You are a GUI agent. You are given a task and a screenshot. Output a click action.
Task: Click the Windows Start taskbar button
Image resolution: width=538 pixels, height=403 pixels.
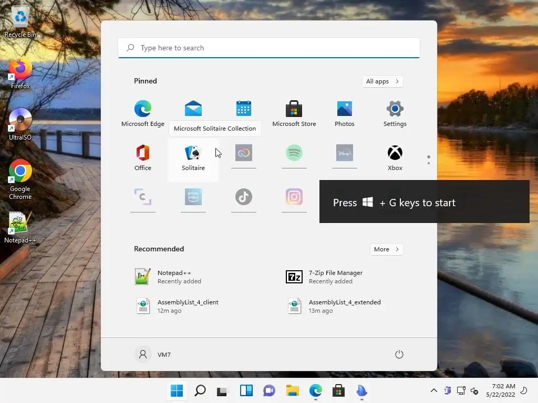pyautogui.click(x=177, y=390)
